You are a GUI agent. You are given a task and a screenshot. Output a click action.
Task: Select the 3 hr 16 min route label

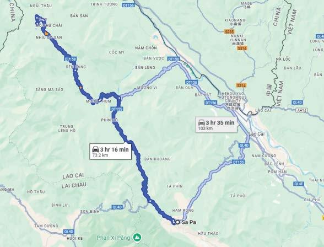pos(111,152)
